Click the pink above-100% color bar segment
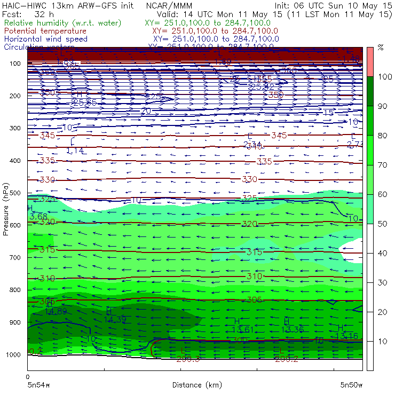 coord(370,62)
